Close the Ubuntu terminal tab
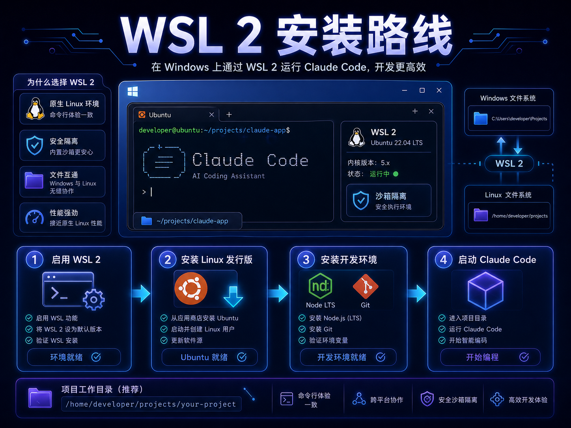The image size is (571, 428). (211, 115)
